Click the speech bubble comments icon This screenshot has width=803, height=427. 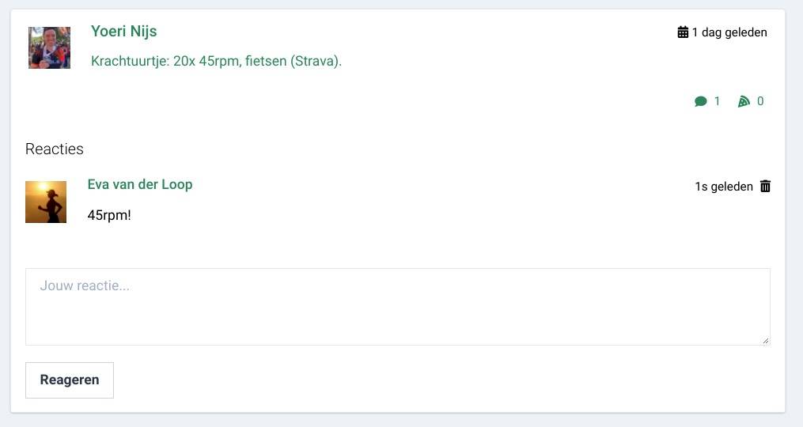point(700,101)
